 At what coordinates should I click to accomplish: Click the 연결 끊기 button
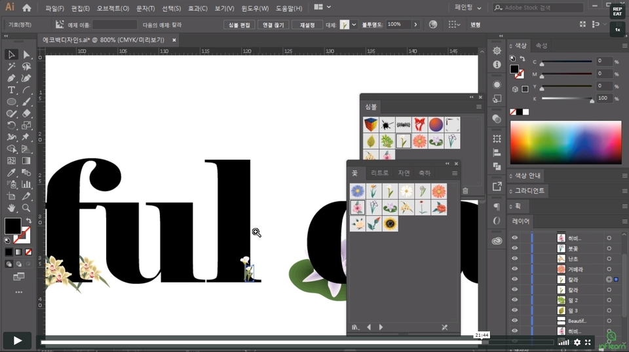click(273, 25)
